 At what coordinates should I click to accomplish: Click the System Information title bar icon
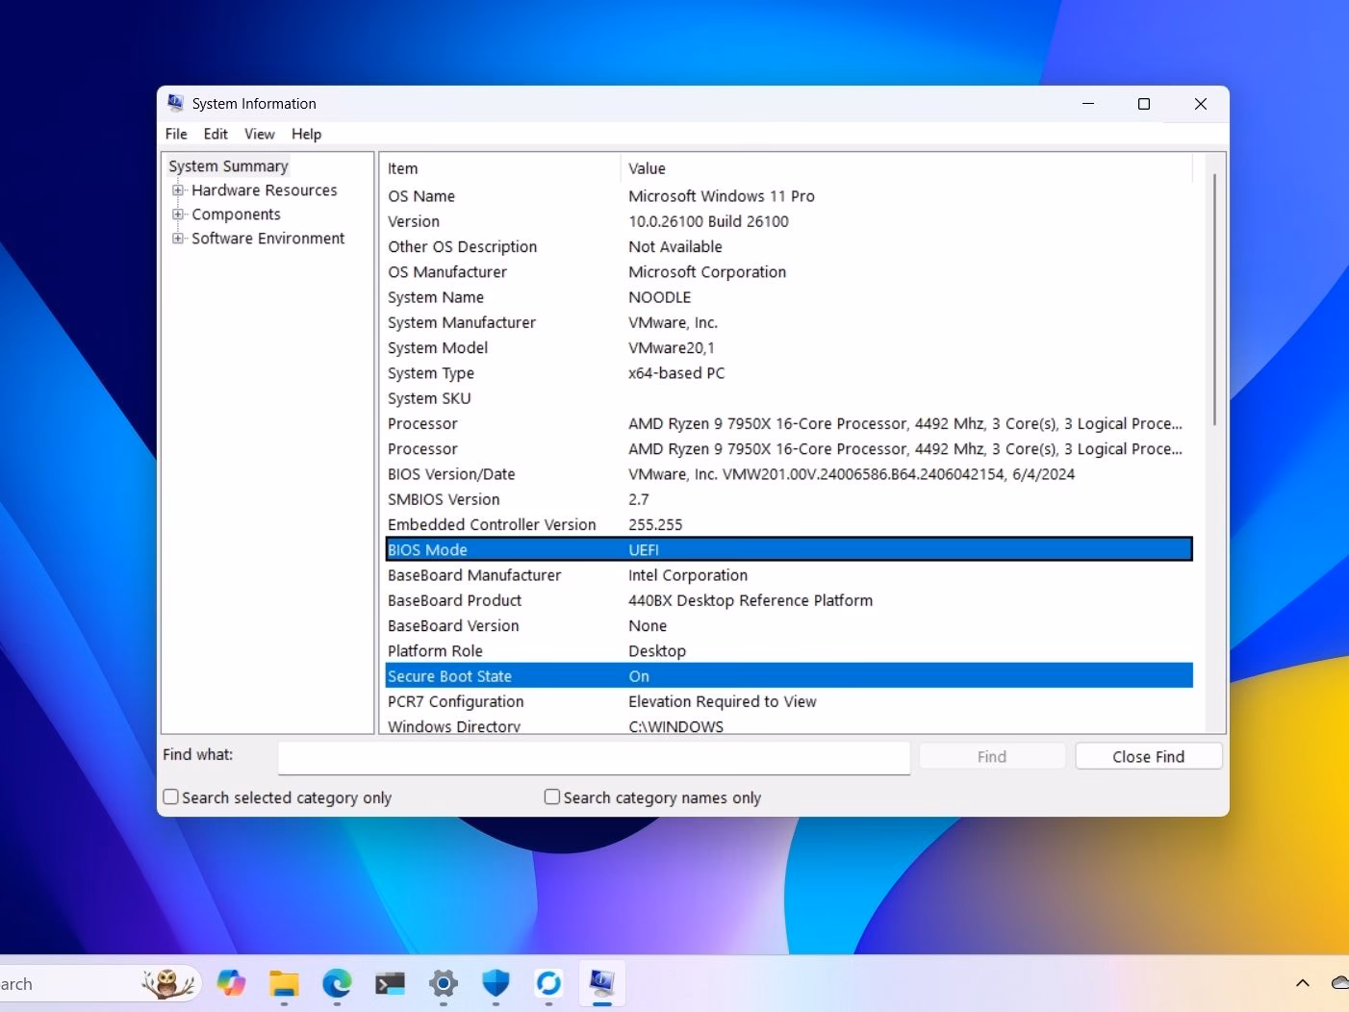point(175,103)
